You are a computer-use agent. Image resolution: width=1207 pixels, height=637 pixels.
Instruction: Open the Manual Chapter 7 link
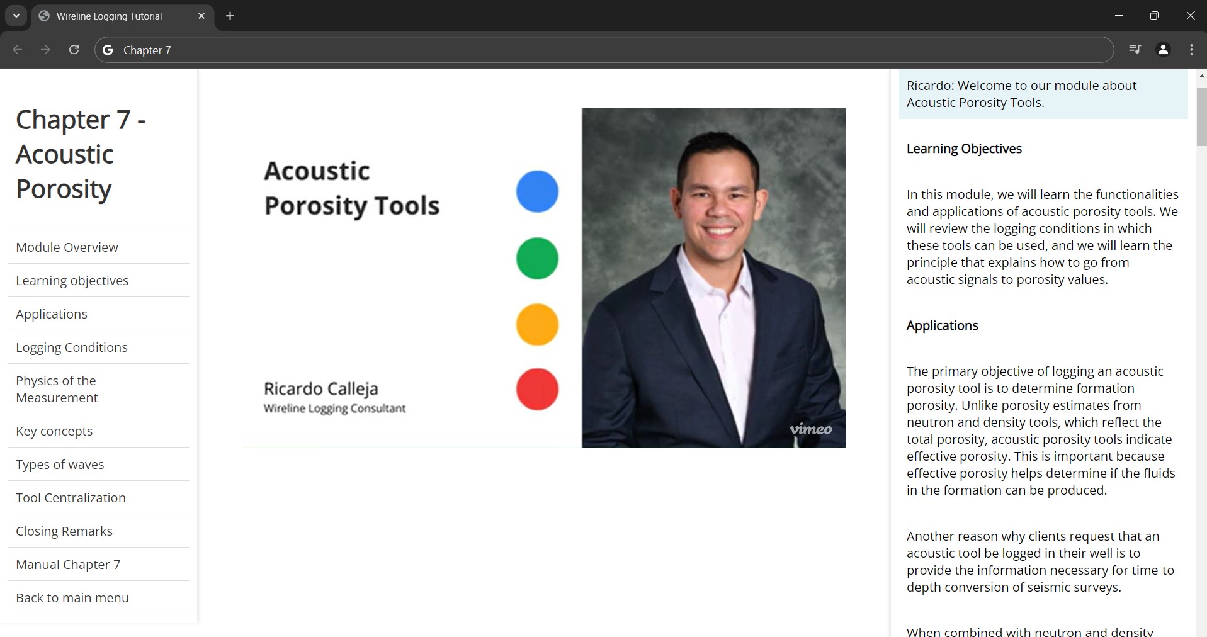[68, 565]
